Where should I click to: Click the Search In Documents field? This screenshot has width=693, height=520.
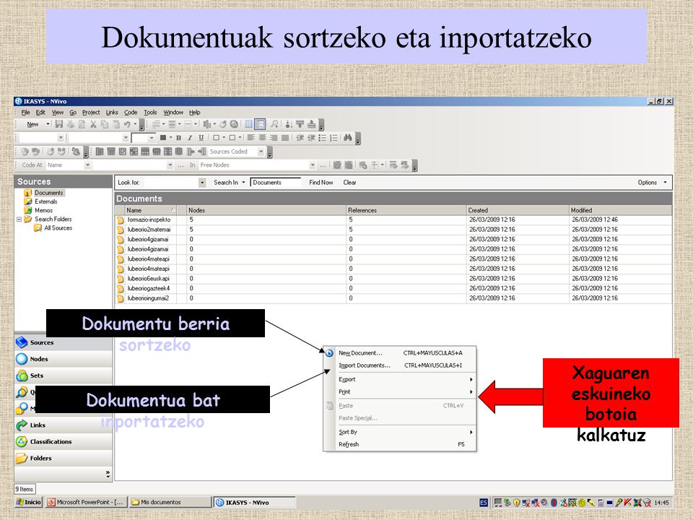pyautogui.click(x=275, y=183)
